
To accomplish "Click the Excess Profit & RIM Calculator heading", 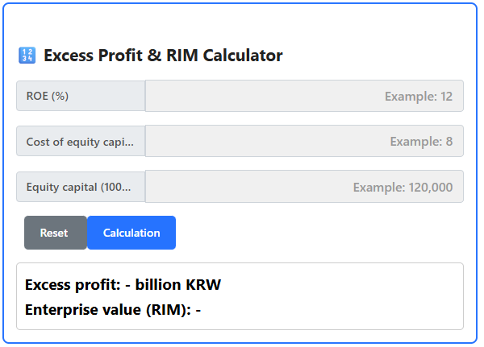I will click(162, 56).
